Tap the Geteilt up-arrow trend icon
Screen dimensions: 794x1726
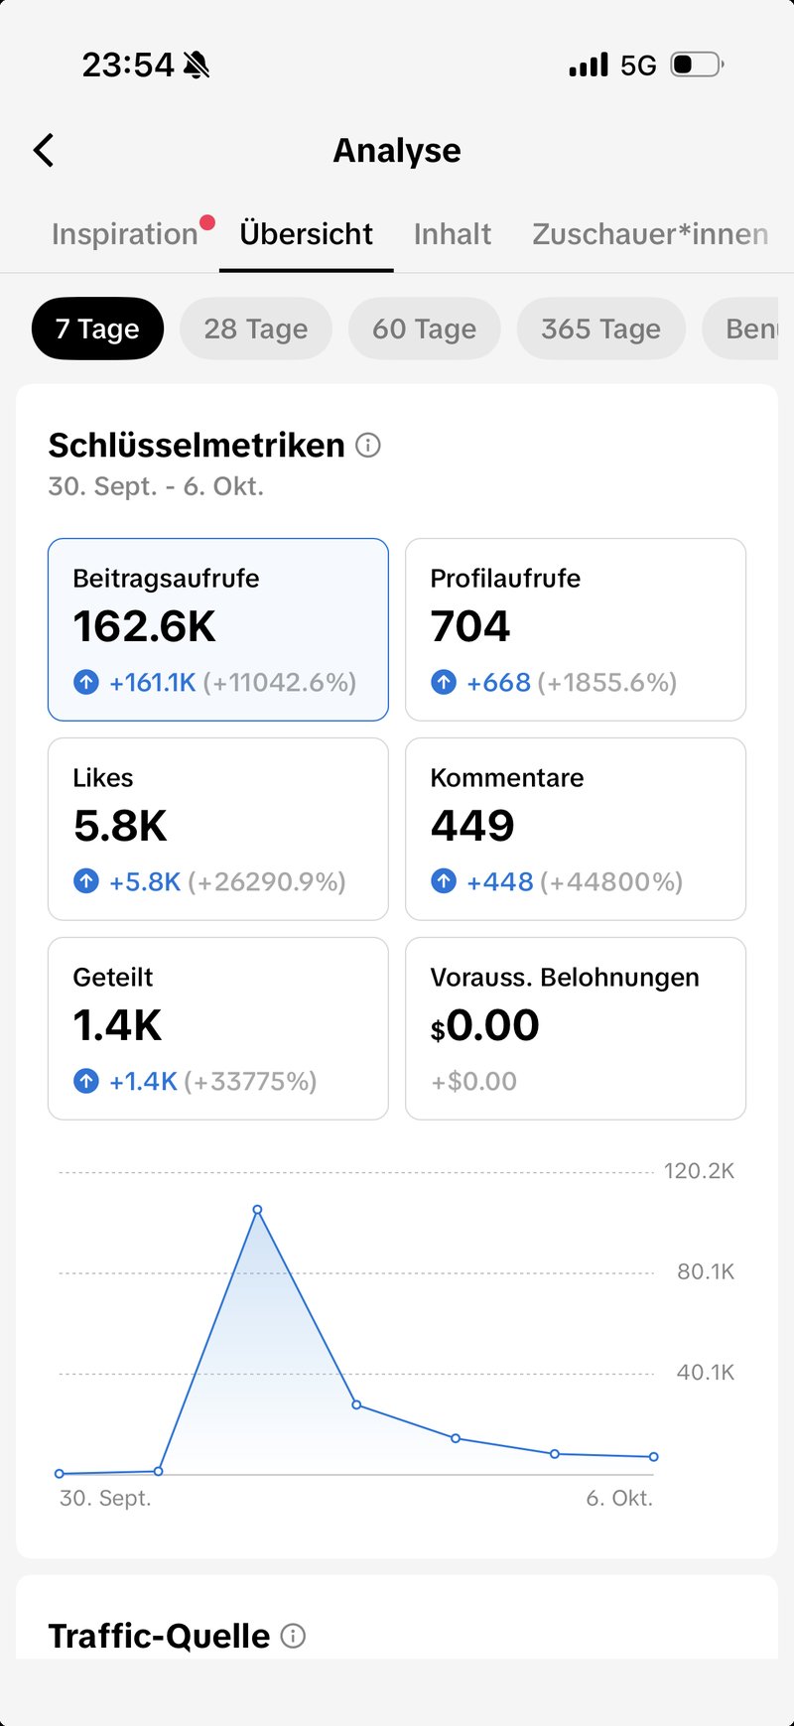[x=86, y=1081]
